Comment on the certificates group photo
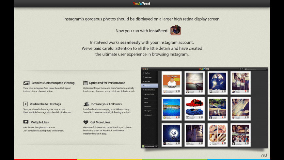Image resolution: width=284 pixels, height=160 pixels. pos(248,91)
